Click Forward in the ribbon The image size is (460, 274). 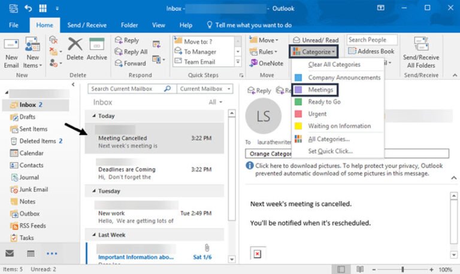[130, 63]
